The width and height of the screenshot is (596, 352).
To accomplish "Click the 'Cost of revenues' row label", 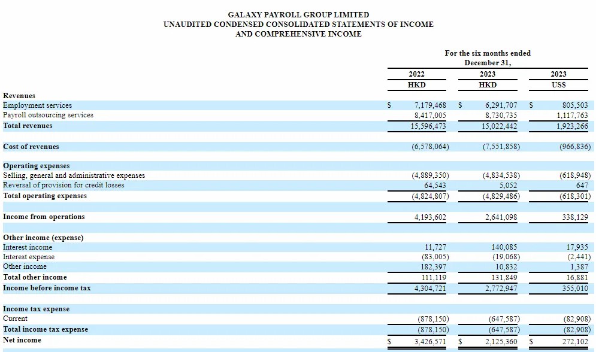I will click(x=31, y=147).
